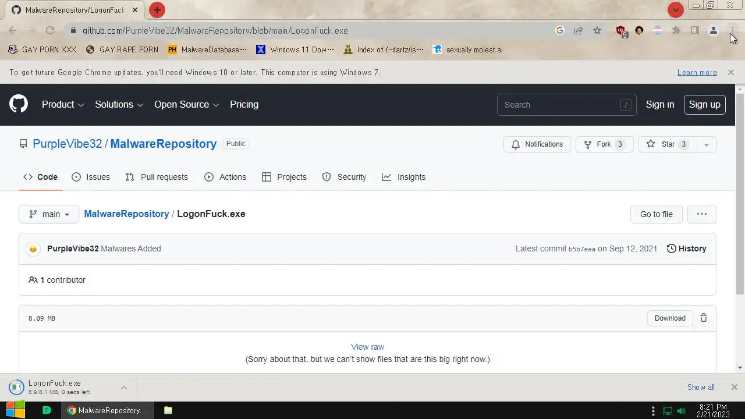
Task: Click the trash delete file icon
Action: pos(704,318)
